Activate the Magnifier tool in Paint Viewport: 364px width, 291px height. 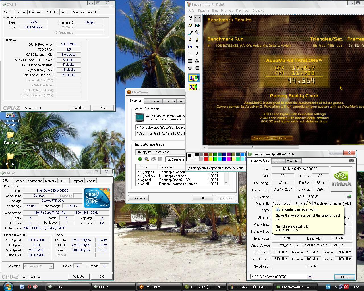(197, 33)
